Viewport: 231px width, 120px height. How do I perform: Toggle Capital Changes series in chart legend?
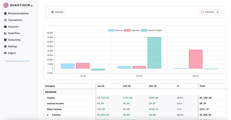[x=151, y=30]
